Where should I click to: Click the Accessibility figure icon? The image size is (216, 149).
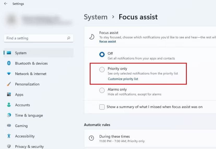[9, 136]
